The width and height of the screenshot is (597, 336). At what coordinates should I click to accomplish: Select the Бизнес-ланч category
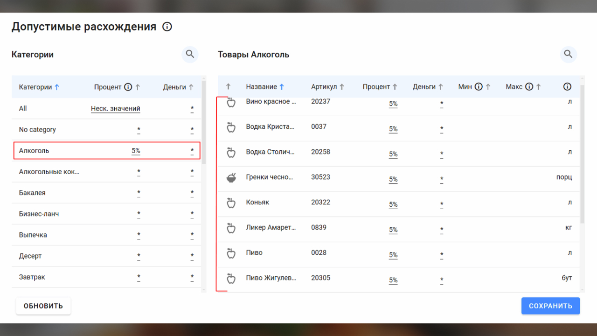tap(106, 214)
